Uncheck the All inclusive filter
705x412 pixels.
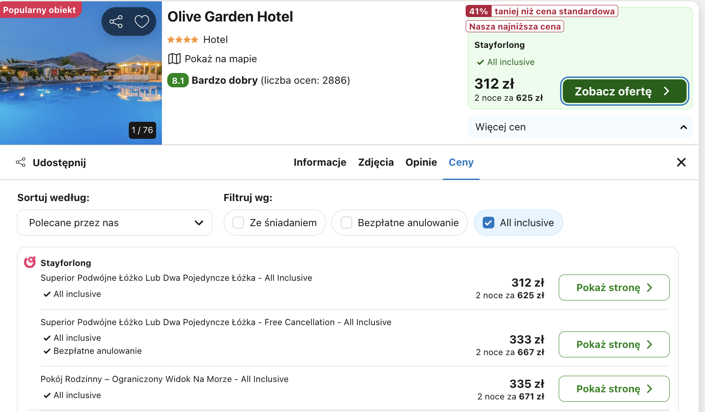click(x=489, y=223)
